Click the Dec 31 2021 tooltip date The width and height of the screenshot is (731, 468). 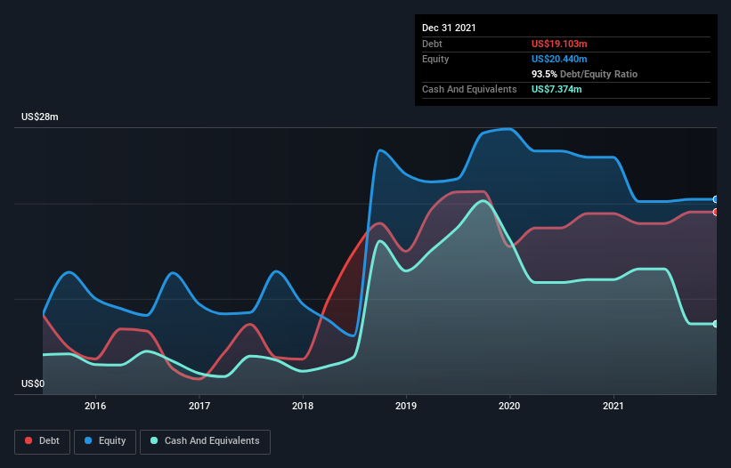pos(449,28)
